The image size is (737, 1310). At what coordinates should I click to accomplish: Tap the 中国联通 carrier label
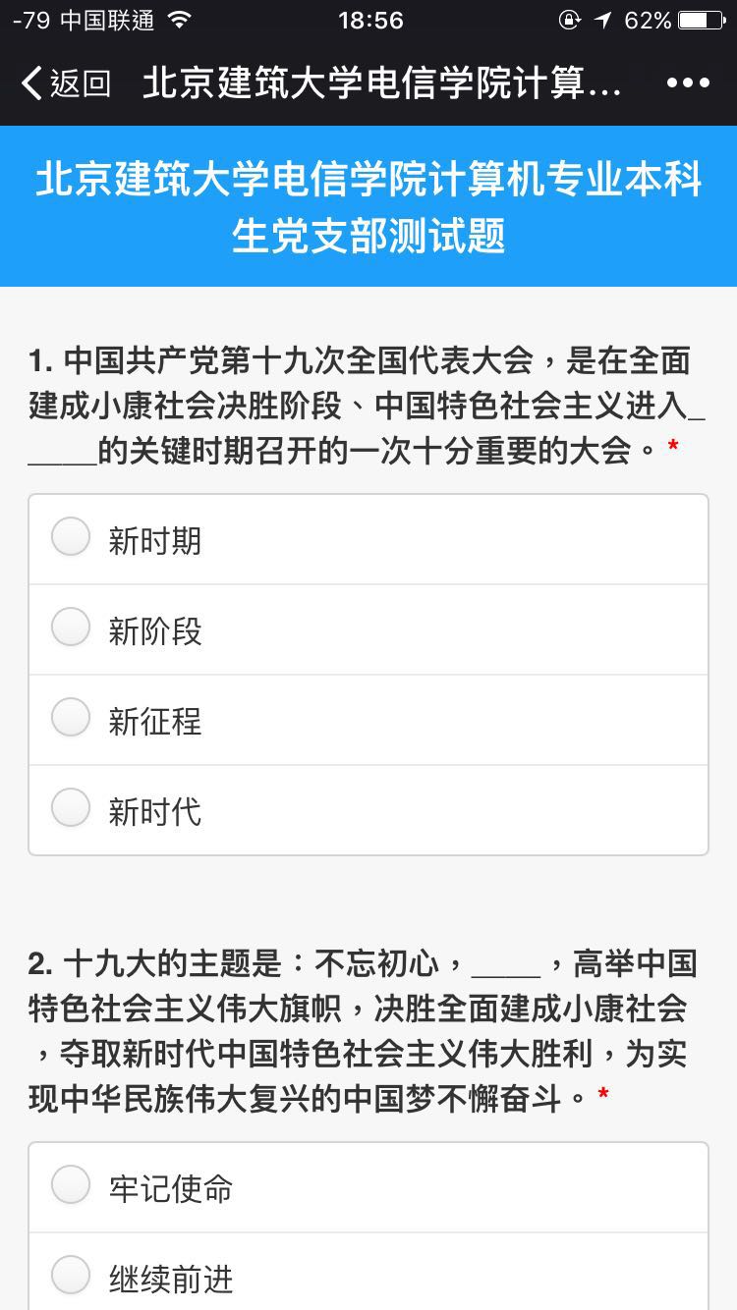tap(107, 21)
